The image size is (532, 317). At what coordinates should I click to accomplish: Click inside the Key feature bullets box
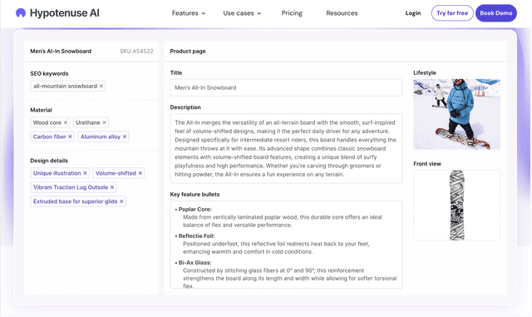coord(286,245)
